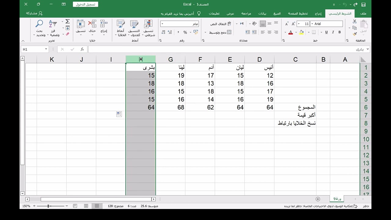Click the Decrease Decimal icon
Image resolution: width=391 pixels, height=220 pixels.
click(163, 32)
